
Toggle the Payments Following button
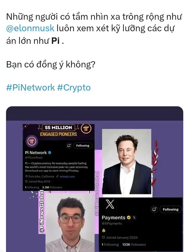(x=171, y=209)
